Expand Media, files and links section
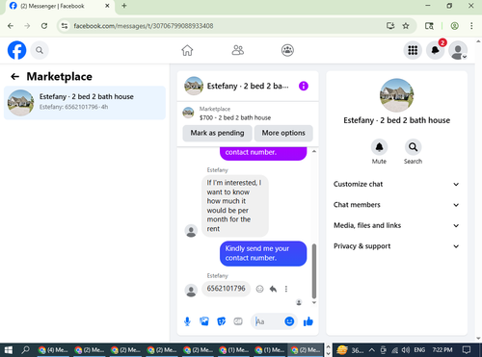The width and height of the screenshot is (482, 357). tap(396, 225)
